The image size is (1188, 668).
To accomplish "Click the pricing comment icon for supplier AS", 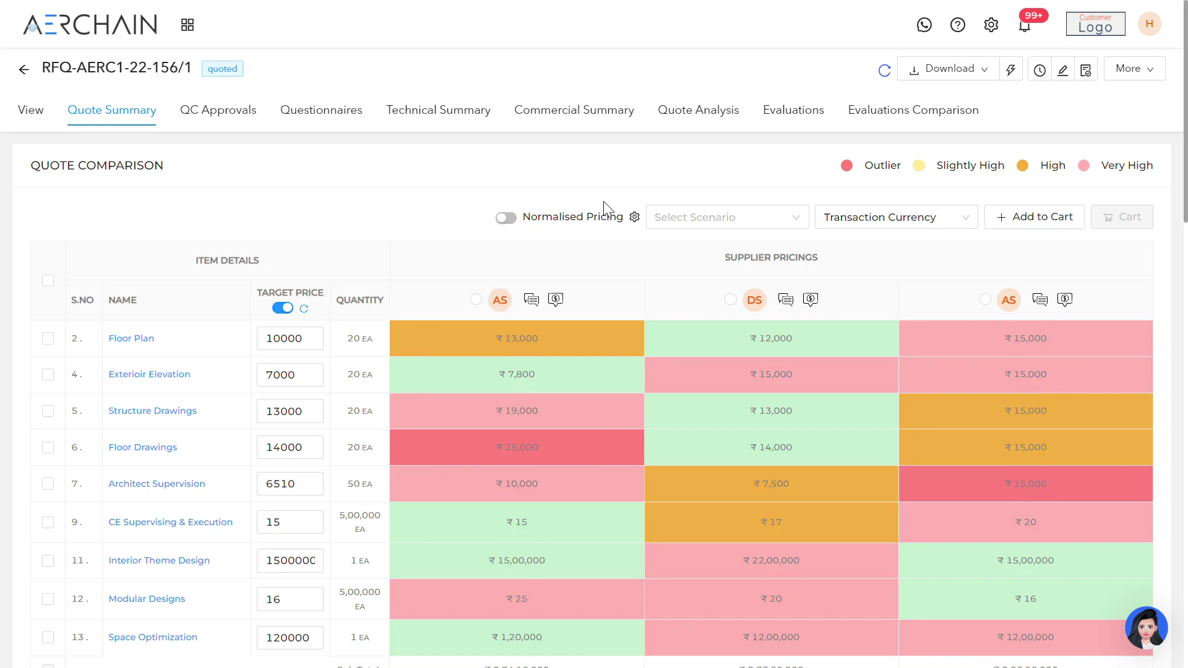I will [556, 299].
